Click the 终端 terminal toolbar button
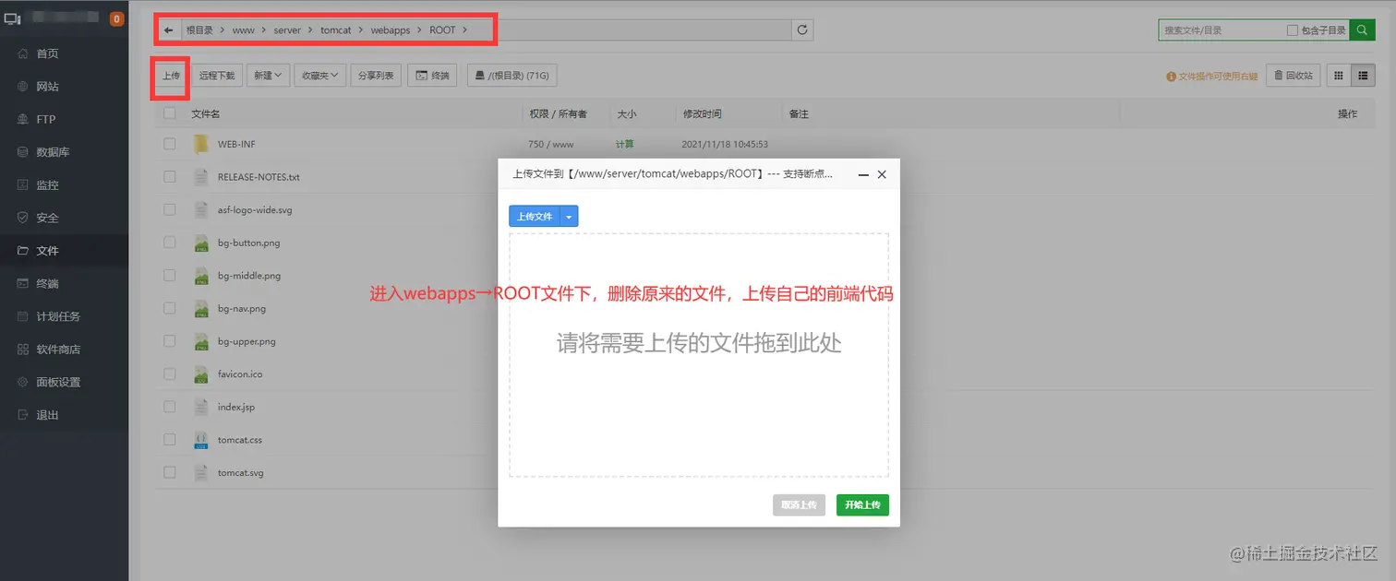 (433, 76)
